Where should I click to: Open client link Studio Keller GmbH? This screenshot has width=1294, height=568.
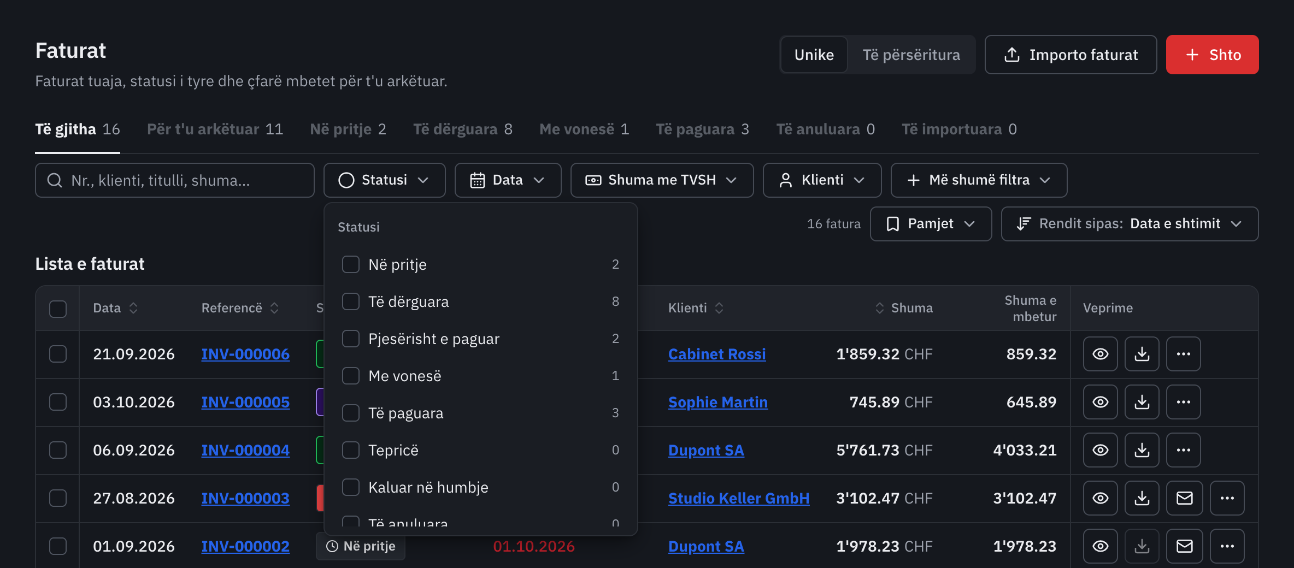coord(738,498)
